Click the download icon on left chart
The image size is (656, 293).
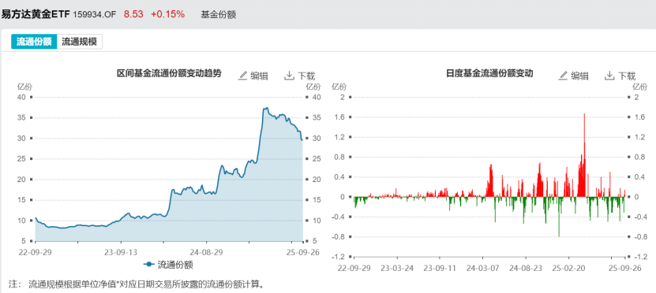[x=290, y=76]
